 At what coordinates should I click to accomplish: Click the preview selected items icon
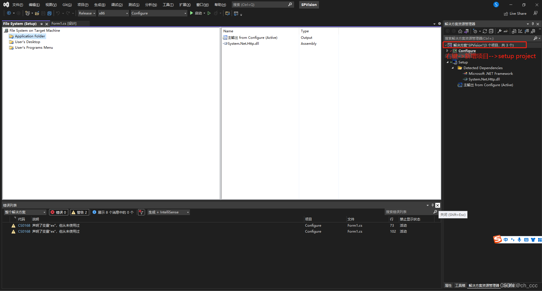(506, 31)
